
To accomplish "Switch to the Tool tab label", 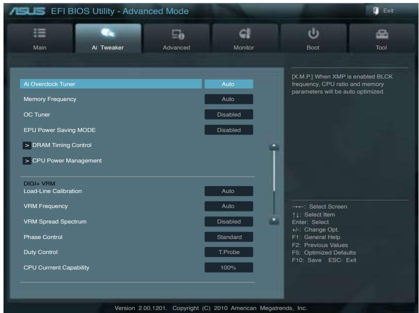I will (x=381, y=47).
